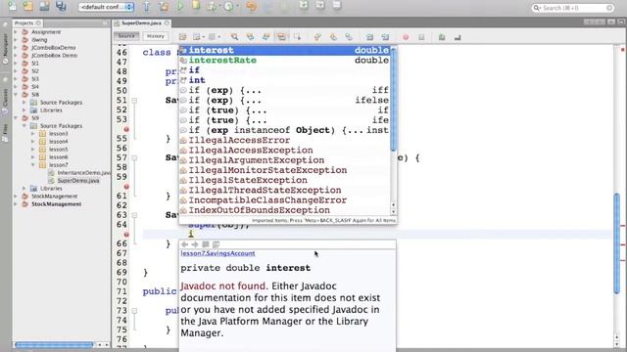This screenshot has height=352, width=627.
Task: Click the Save All toolbar icon
Action: point(61,6)
